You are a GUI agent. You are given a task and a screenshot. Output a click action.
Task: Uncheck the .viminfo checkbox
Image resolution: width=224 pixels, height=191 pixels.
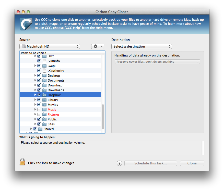(x=39, y=61)
